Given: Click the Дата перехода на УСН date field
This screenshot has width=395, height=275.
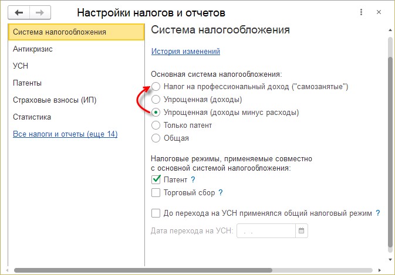Looking at the screenshot, I should [x=266, y=230].
